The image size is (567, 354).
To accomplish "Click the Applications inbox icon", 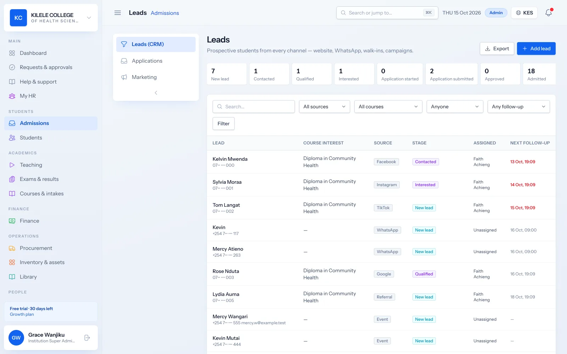I will (x=124, y=61).
